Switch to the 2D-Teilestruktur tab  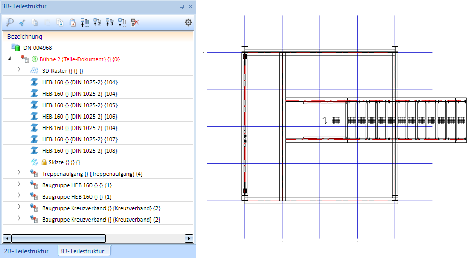(28, 251)
